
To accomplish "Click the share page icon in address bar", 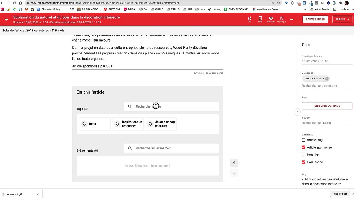I will click(x=273, y=3).
